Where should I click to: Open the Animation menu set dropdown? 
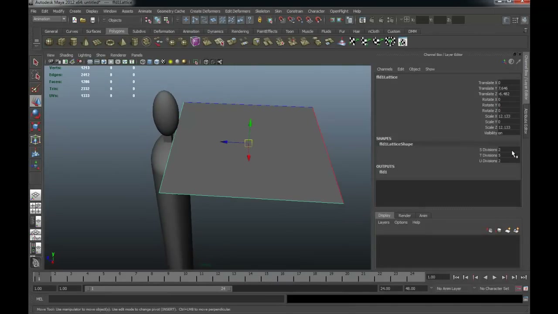(49, 19)
